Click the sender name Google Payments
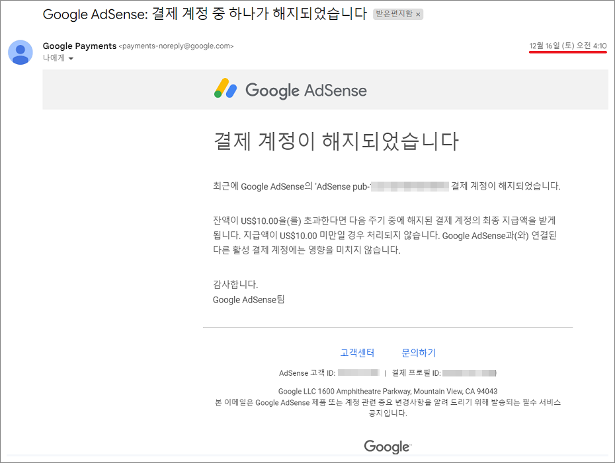Viewport: 615px width, 463px height. [x=79, y=46]
